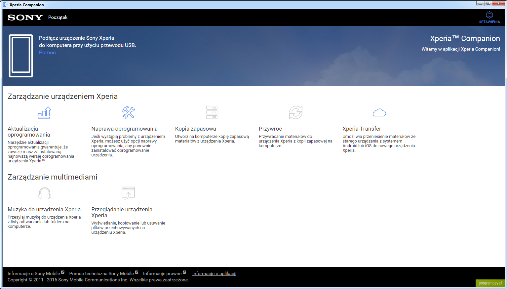Viewport: 507px width, 289px height.
Task: Click 'Podłącz urządzenie Sony Xperia' text
Action: [76, 38]
